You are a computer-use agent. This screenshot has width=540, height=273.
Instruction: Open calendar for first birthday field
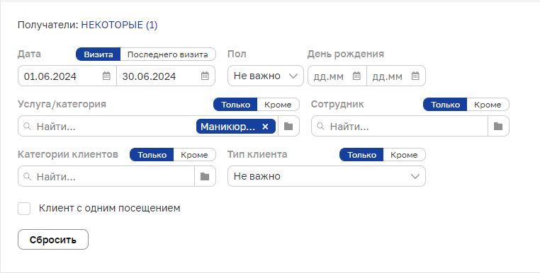point(356,76)
